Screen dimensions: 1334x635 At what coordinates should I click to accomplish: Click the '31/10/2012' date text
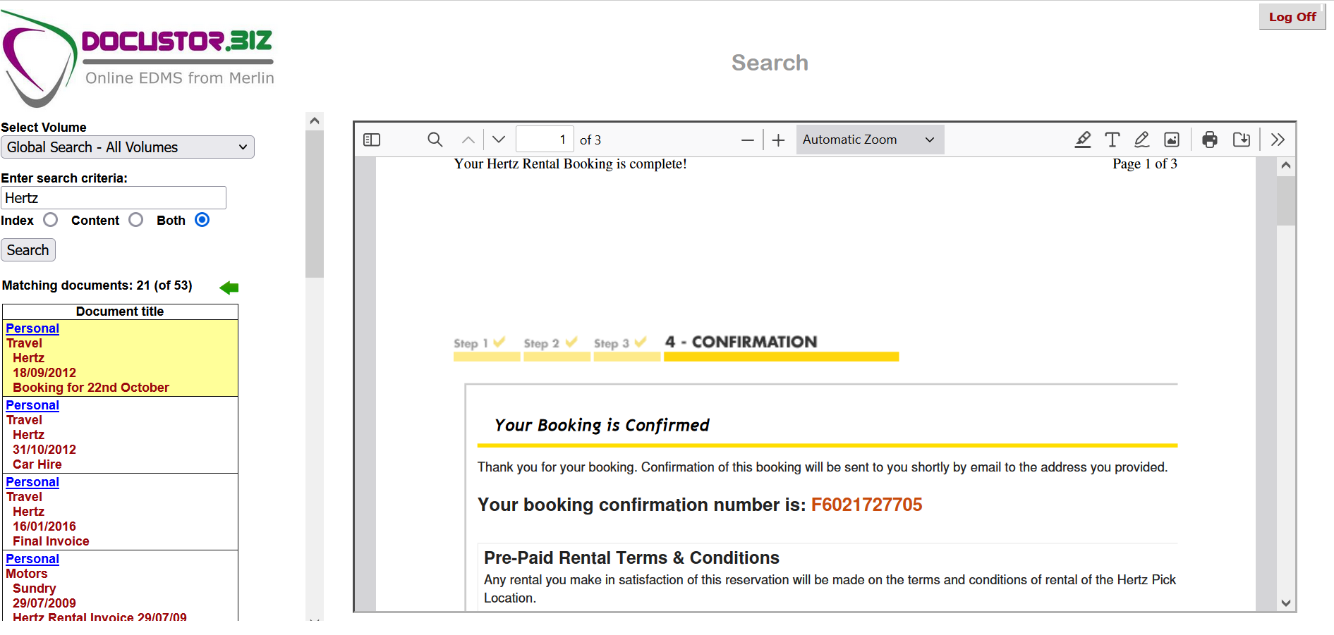pyautogui.click(x=44, y=450)
